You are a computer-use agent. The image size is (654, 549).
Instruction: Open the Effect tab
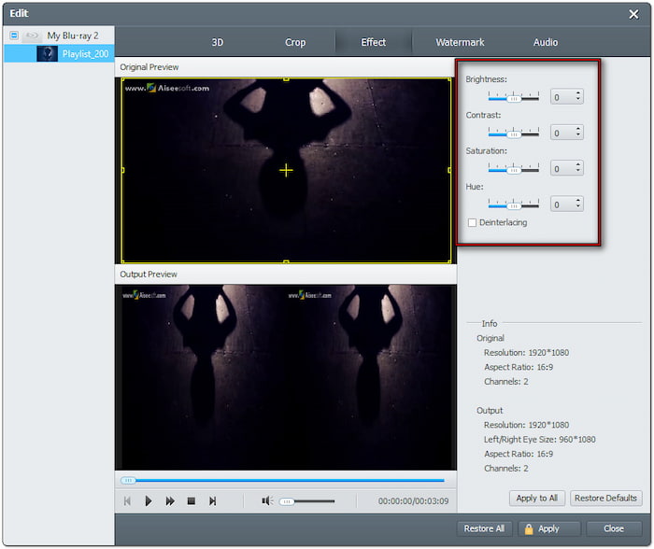pyautogui.click(x=374, y=42)
